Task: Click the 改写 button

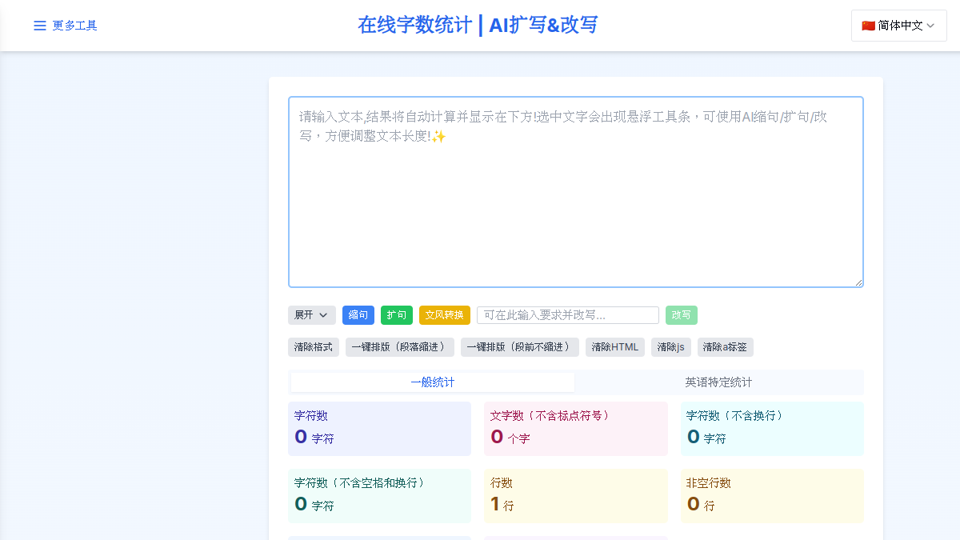Action: [682, 315]
